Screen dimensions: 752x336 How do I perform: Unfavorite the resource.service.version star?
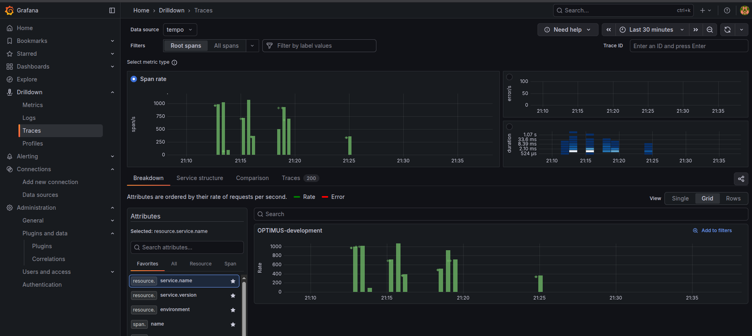click(233, 296)
